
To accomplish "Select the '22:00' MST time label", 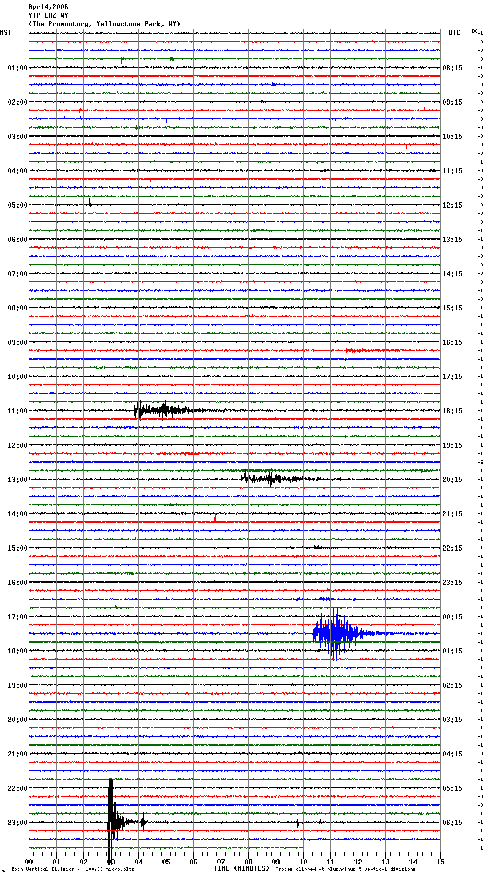I will 18,788.
